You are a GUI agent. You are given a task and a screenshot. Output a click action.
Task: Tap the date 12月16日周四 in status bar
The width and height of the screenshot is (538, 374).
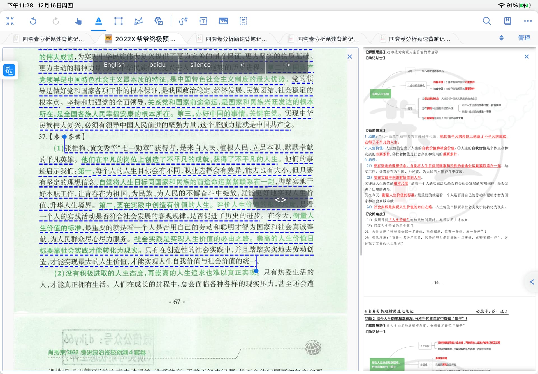[55, 5]
